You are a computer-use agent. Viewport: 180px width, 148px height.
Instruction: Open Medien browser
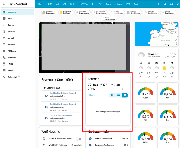(17, 70)
